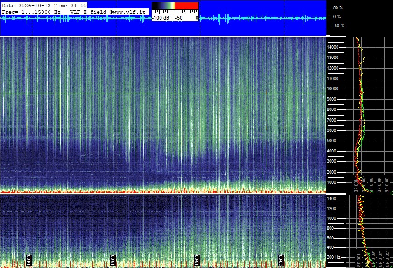Click the 0 % amplitude axis label
The width and height of the screenshot is (393, 268).
[x=337, y=17]
